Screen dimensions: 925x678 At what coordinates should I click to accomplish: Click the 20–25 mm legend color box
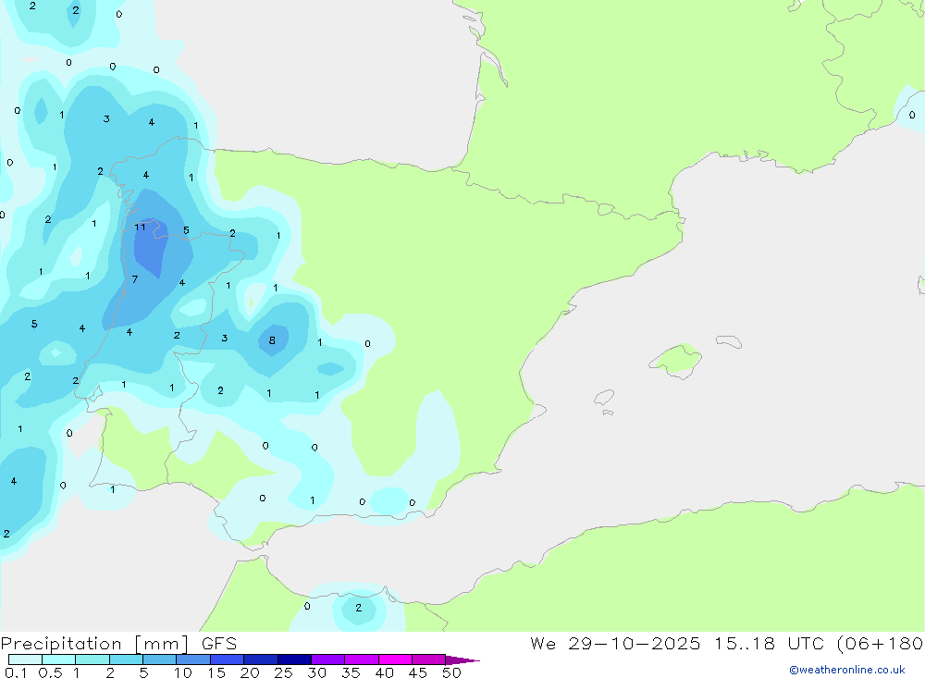pos(261,660)
